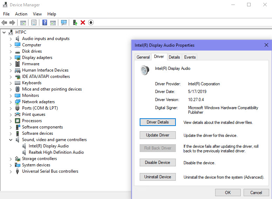
Task: Click the Uninstall Device button
Action: (158, 177)
